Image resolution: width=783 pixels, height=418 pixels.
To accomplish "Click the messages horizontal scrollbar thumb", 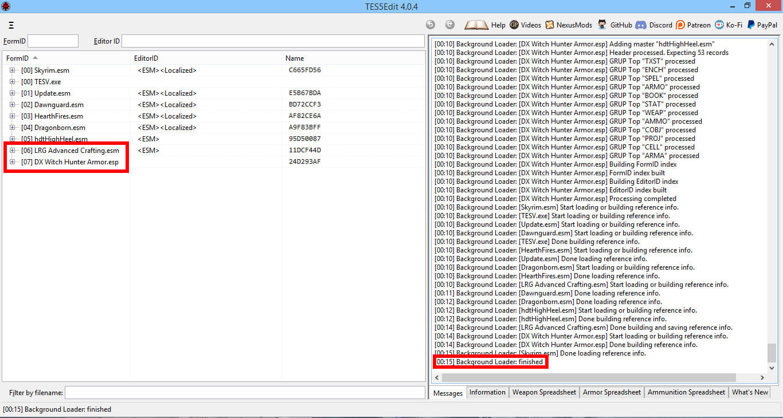I will (589, 378).
